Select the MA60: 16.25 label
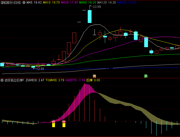The width and height of the screenshot is (180, 137). click(x=87, y=3)
